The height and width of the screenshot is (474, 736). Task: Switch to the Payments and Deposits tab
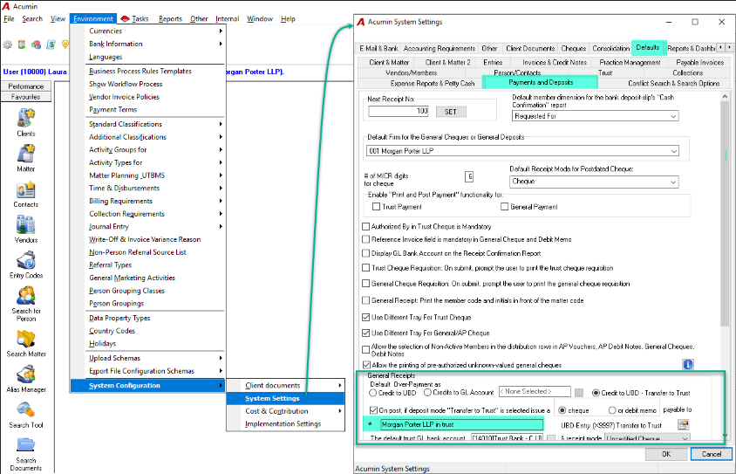(541, 83)
